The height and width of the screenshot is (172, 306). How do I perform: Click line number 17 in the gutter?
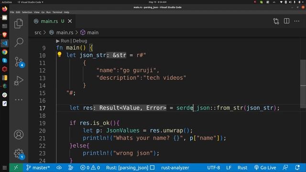[42, 108]
